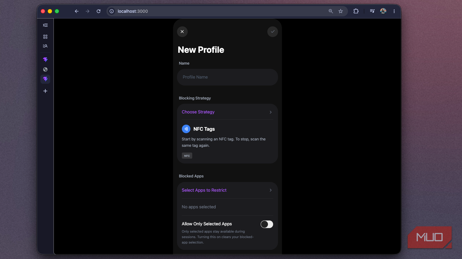Open the browser extensions puzzle icon

(x=356, y=11)
